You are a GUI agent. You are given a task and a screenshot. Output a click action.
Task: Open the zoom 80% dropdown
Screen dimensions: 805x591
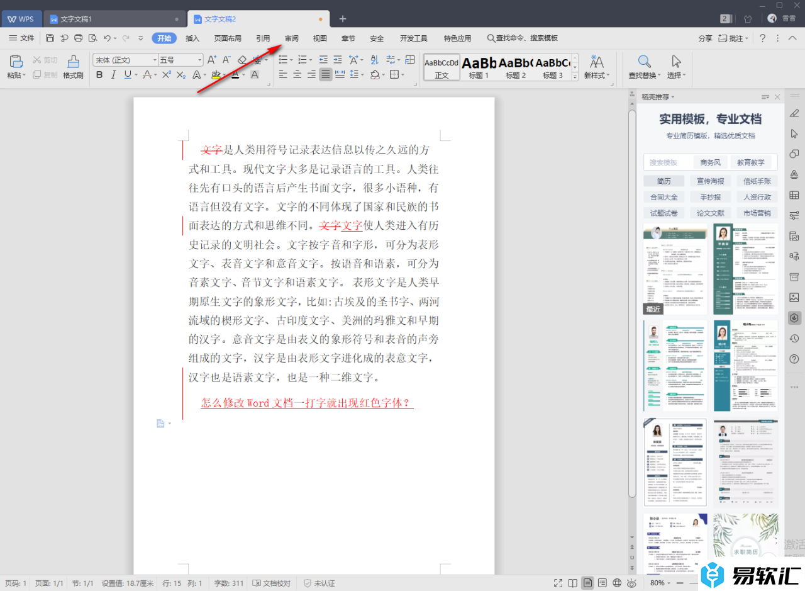(661, 583)
